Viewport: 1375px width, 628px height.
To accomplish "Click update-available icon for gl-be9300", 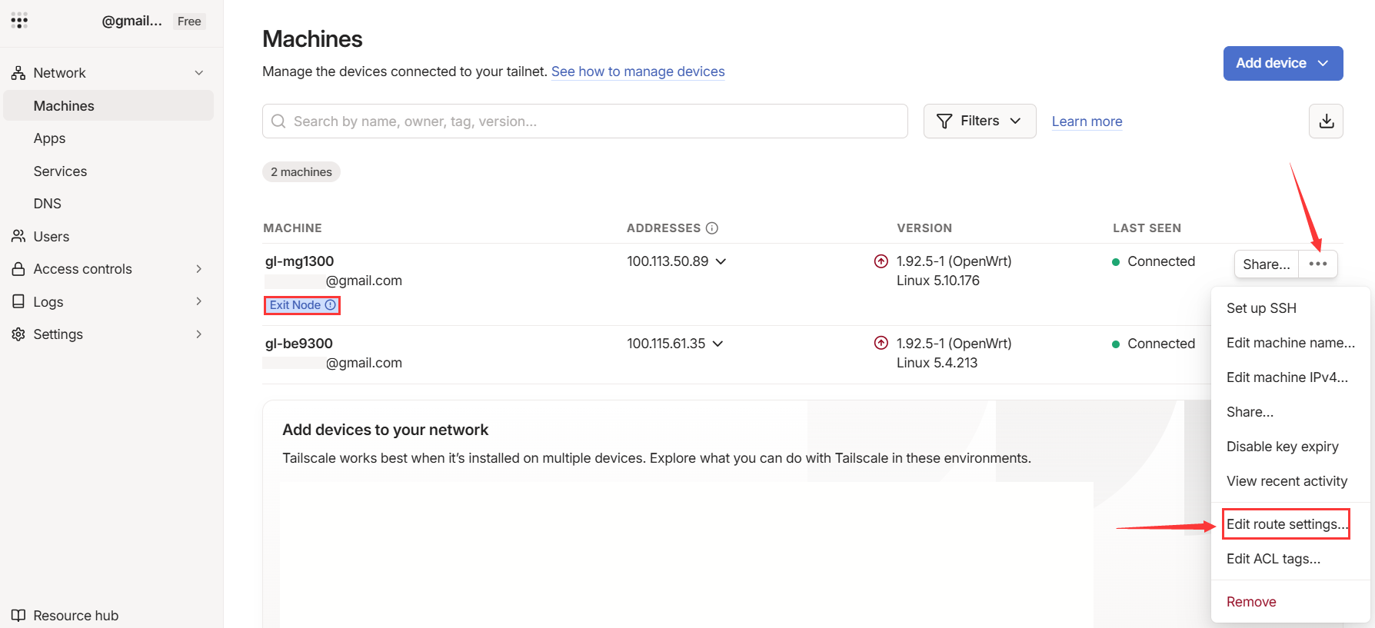I will point(881,344).
